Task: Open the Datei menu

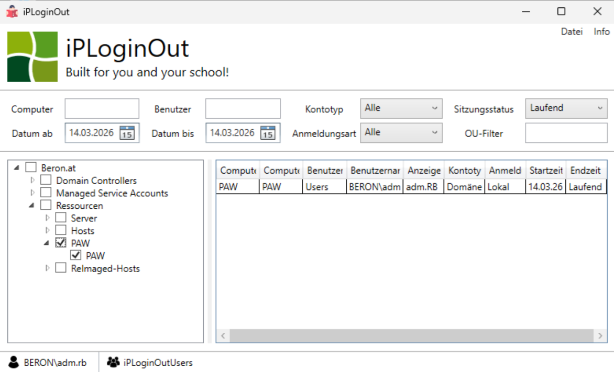Action: click(x=572, y=31)
